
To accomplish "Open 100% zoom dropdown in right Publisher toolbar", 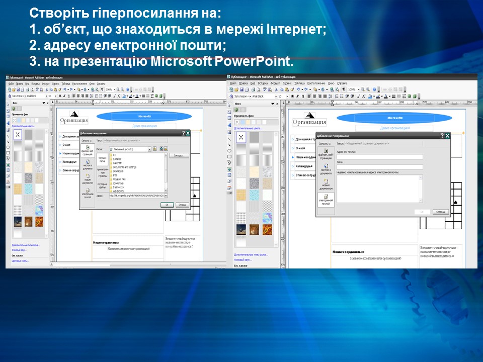I will click(x=359, y=89).
